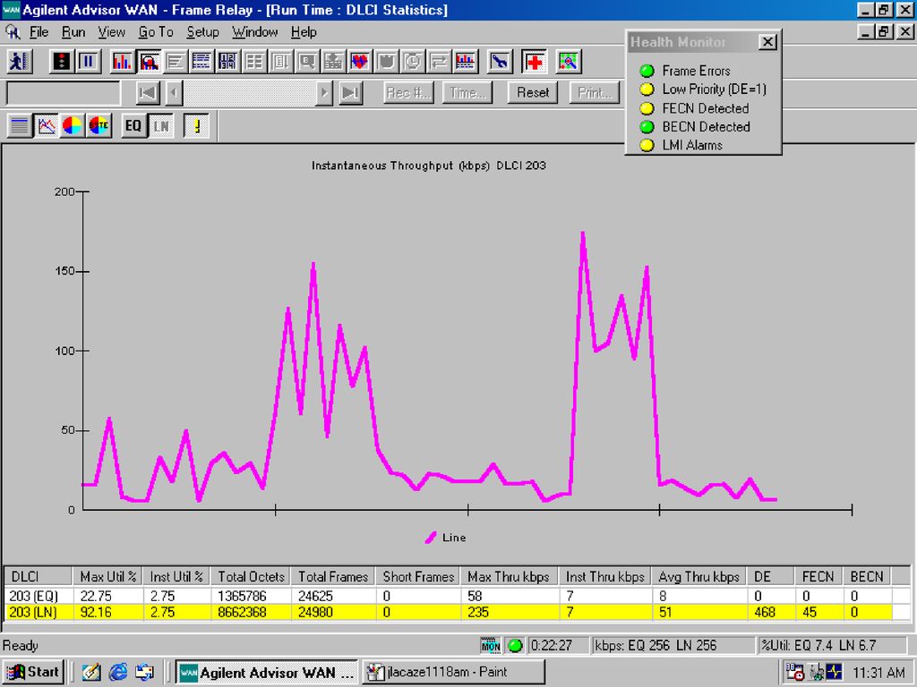
Task: Click the magnifier with colored dots icon
Action: pyautogui.click(x=568, y=62)
